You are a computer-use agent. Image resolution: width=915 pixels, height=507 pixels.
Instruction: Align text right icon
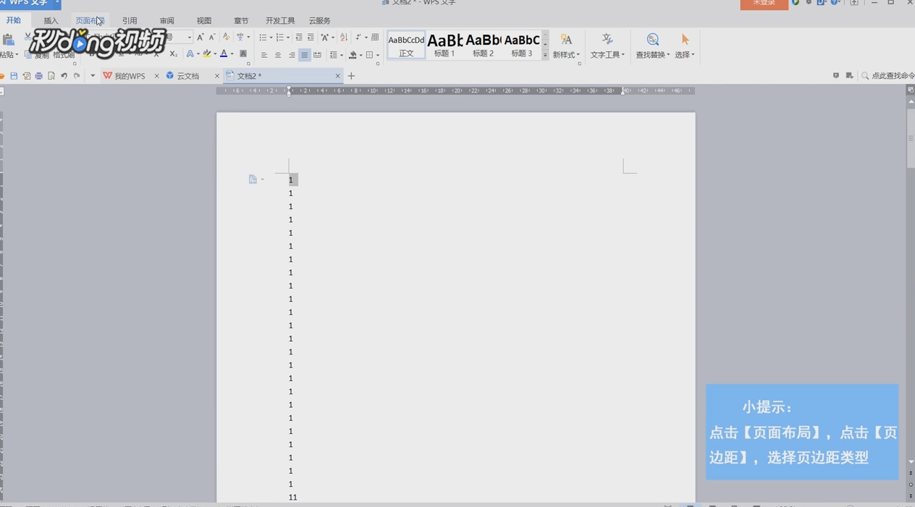coord(291,55)
